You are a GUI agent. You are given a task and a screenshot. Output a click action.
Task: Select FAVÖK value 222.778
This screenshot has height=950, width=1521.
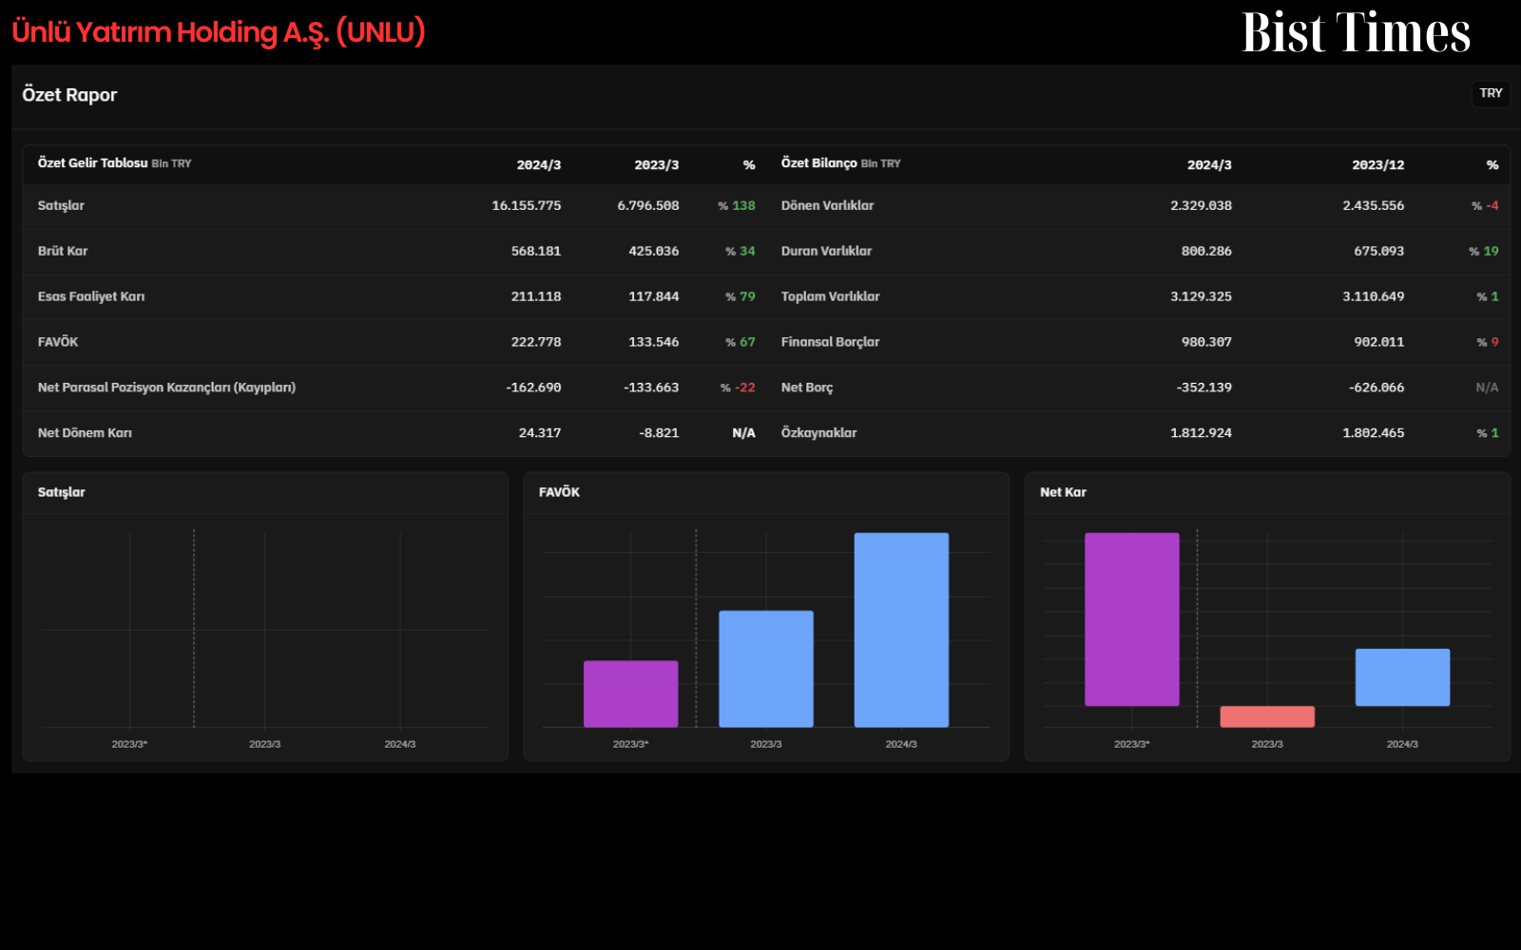pyautogui.click(x=536, y=342)
